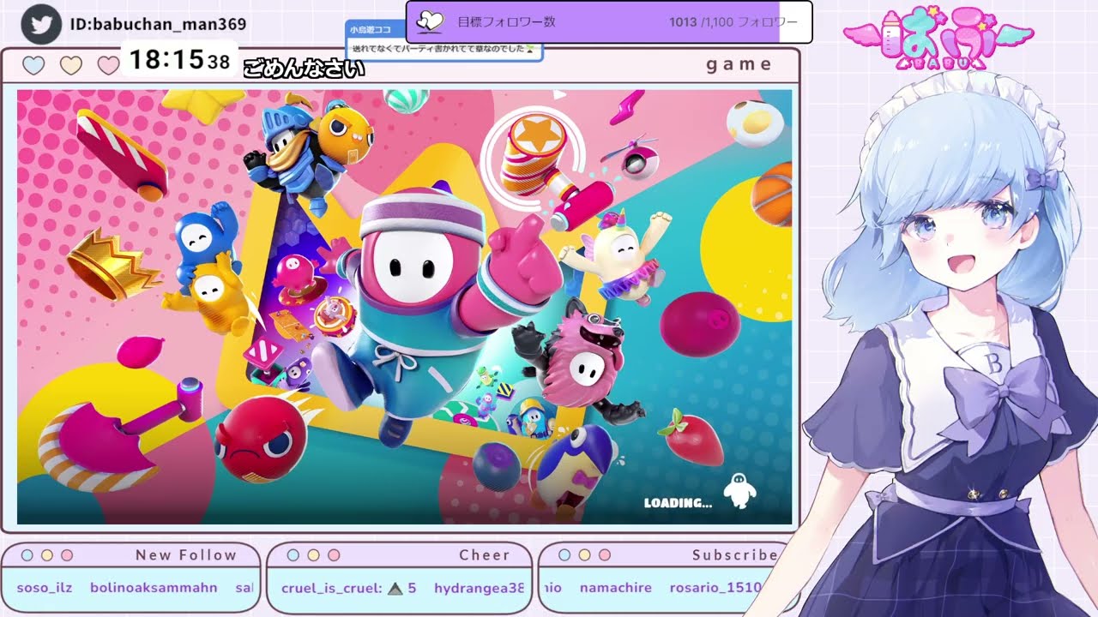The height and width of the screenshot is (617, 1098).
Task: Click the yellow dot in Cheer panel
Action: point(313,555)
